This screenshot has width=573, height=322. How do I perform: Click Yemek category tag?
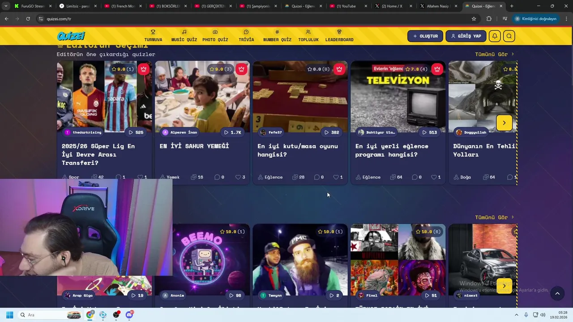pyautogui.click(x=170, y=177)
